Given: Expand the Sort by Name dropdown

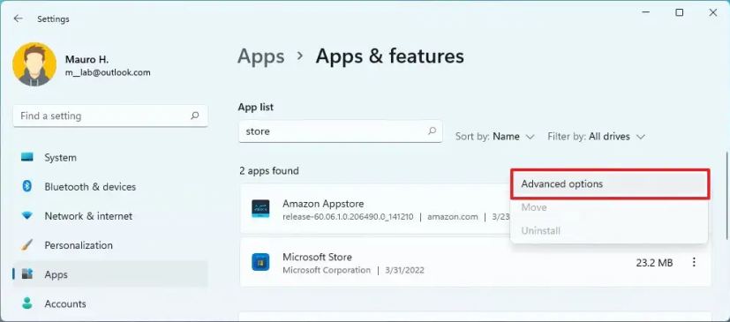Looking at the screenshot, I should pos(495,137).
